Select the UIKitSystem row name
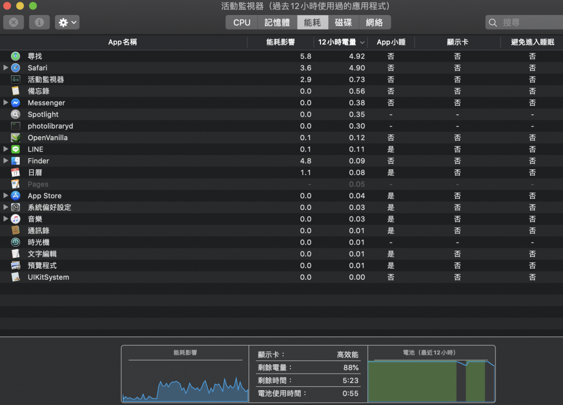Viewport: 563px width, 405px height. (48, 278)
